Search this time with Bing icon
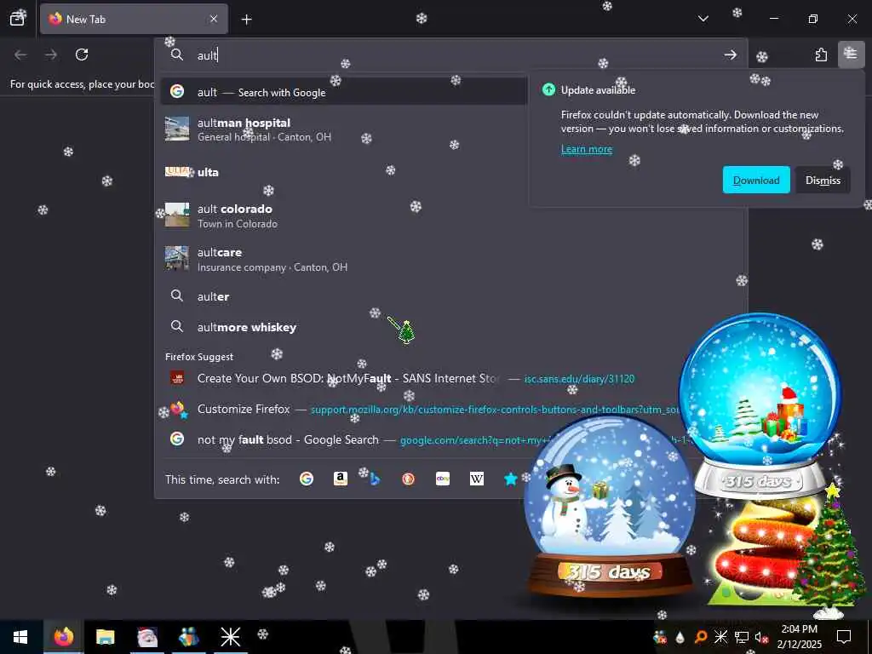 375,479
